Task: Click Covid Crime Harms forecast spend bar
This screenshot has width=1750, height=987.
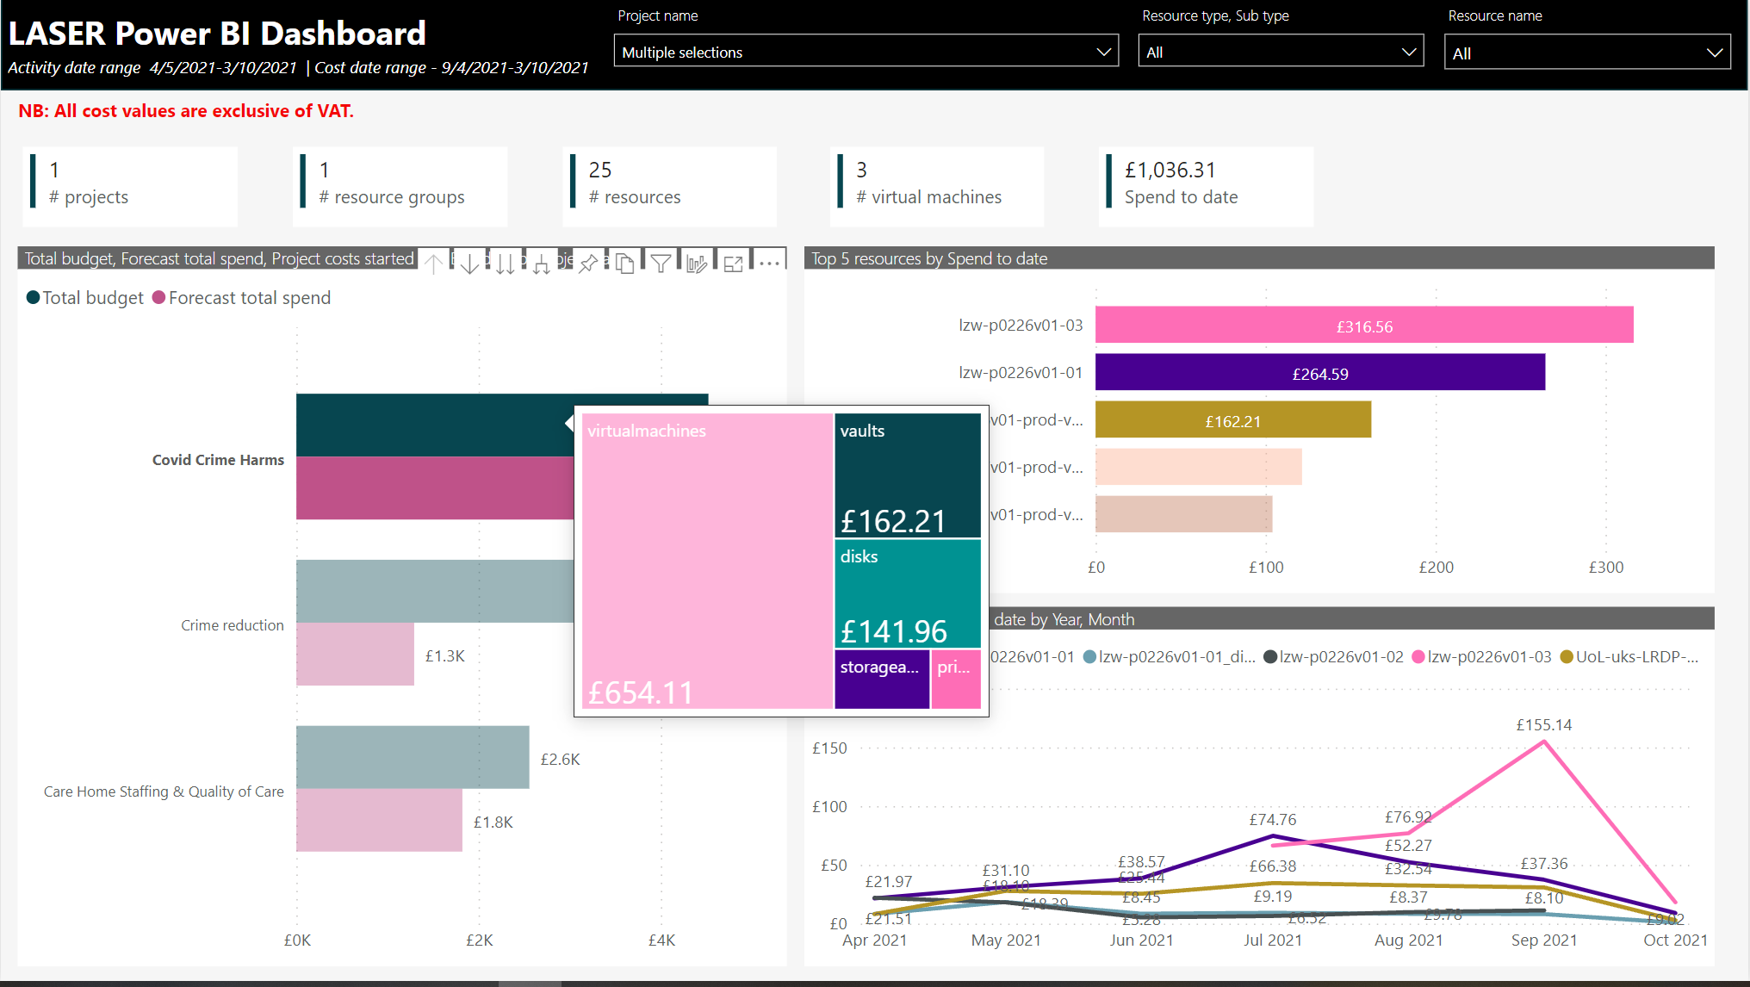Action: click(435, 487)
